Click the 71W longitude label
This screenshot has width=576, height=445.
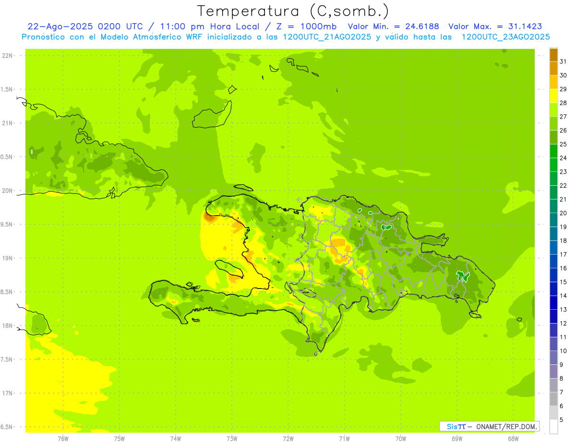[x=344, y=439]
